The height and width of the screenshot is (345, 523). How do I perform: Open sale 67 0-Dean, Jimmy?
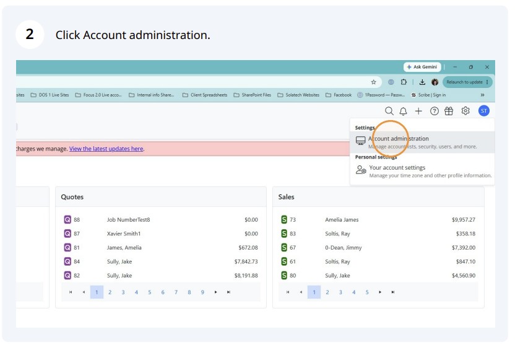click(378, 248)
